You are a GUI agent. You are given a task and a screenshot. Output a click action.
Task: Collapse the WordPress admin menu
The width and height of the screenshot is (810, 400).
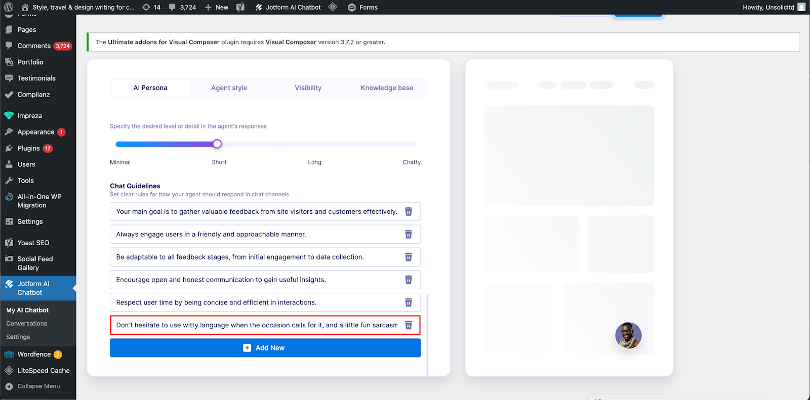coord(38,386)
